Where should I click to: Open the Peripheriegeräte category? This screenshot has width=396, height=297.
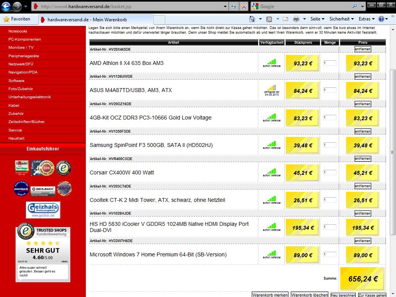24,56
